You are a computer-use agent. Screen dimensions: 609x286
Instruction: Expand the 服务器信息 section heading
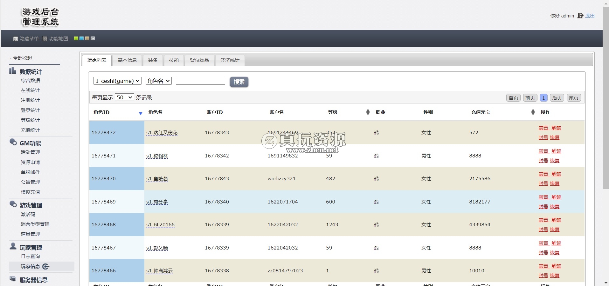coord(33,280)
